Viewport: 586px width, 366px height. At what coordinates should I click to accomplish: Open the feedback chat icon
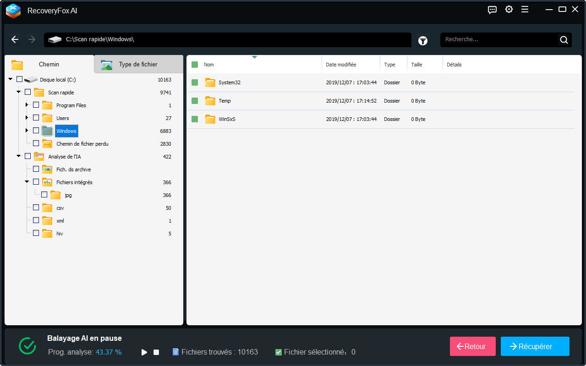492,9
